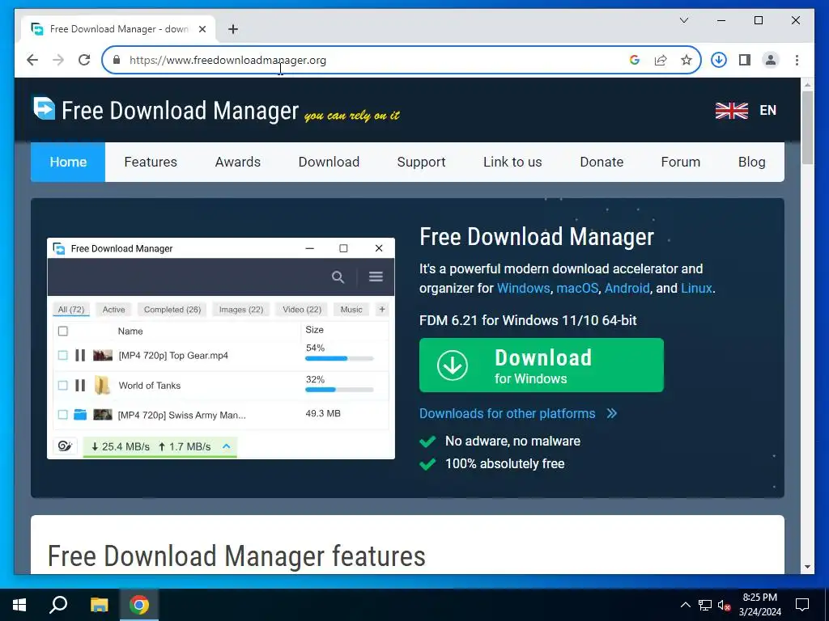829x621 pixels.
Task: Select the Active filter tab
Action: click(113, 310)
